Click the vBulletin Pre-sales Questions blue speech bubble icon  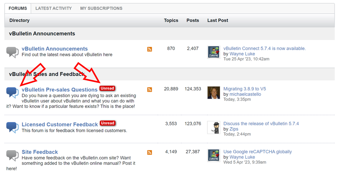[x=12, y=93]
